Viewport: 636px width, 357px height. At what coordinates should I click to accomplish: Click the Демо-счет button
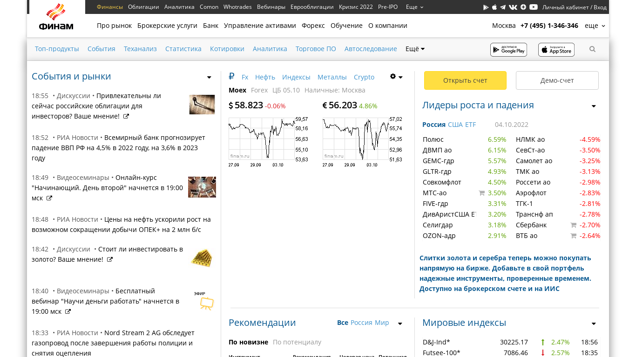point(557,80)
